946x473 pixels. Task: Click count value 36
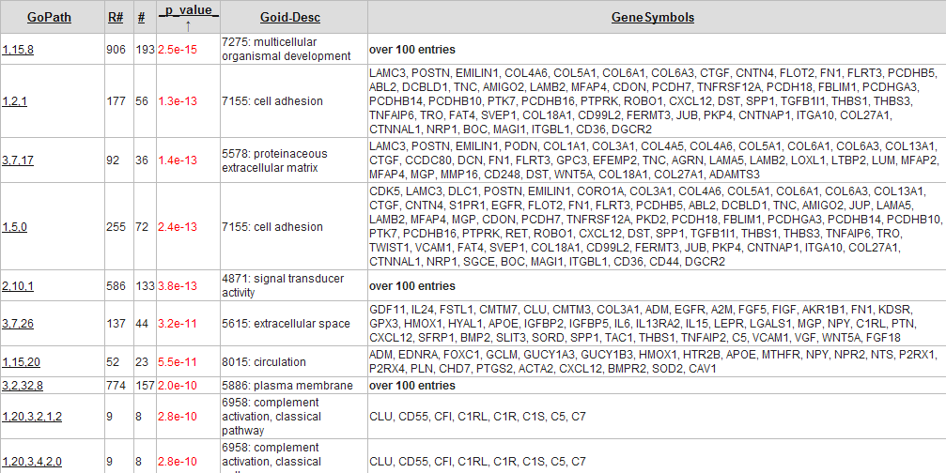(143, 159)
